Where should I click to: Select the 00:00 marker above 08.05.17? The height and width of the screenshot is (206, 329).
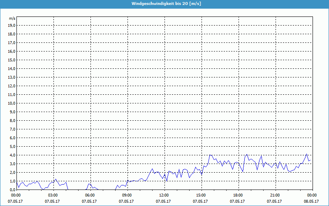coord(312,195)
